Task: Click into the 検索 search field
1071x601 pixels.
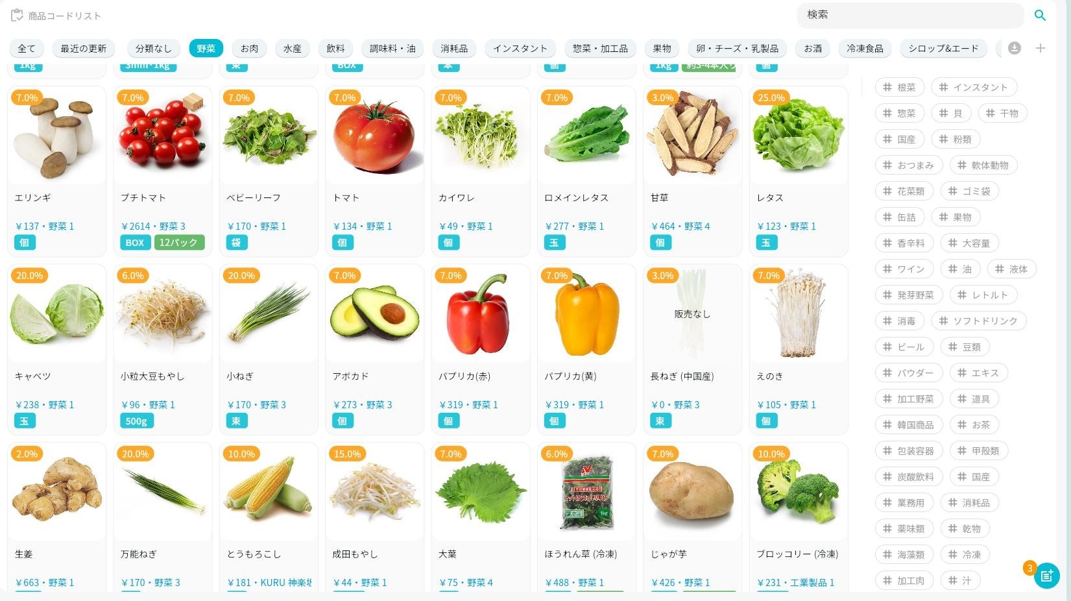Action: [x=910, y=15]
